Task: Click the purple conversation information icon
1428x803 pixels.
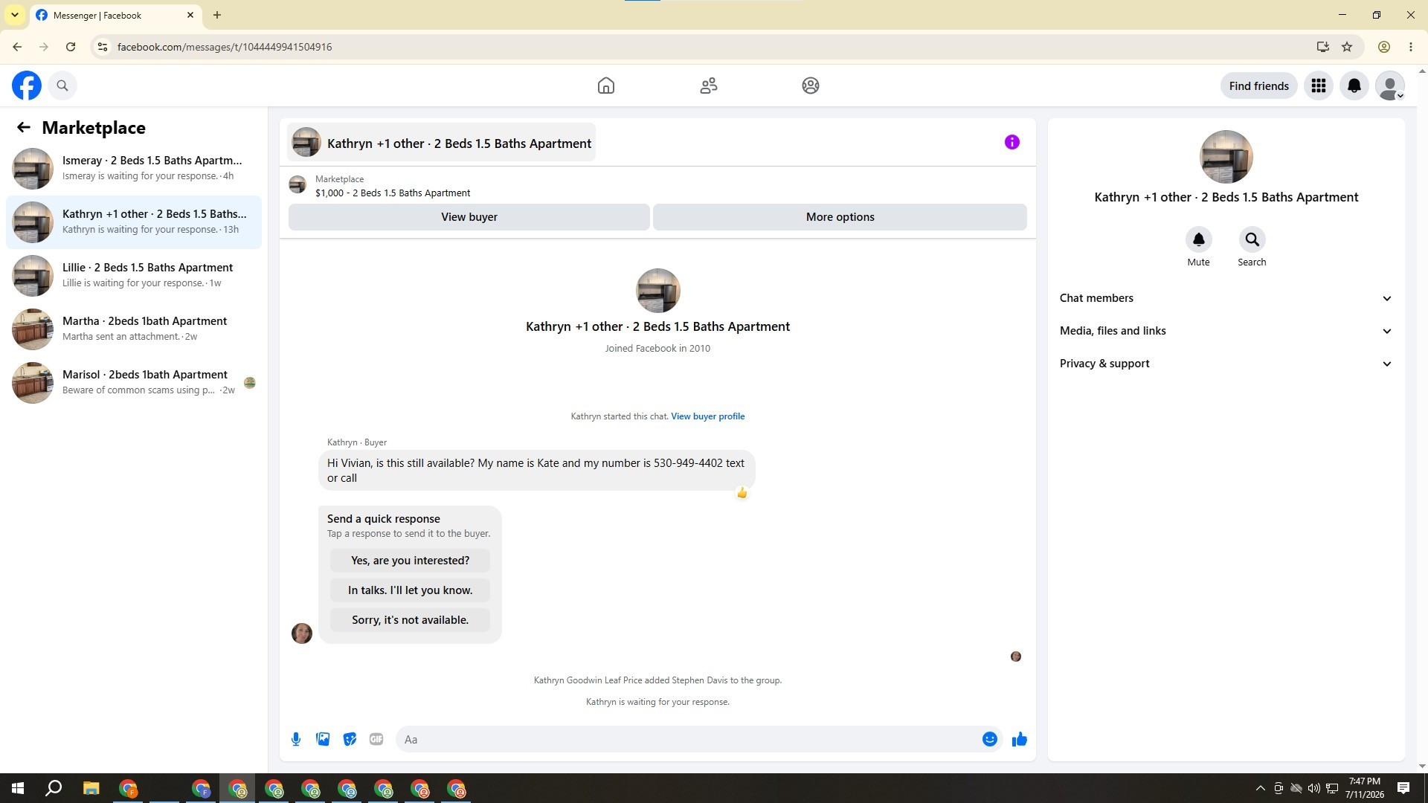Action: pyautogui.click(x=1012, y=142)
